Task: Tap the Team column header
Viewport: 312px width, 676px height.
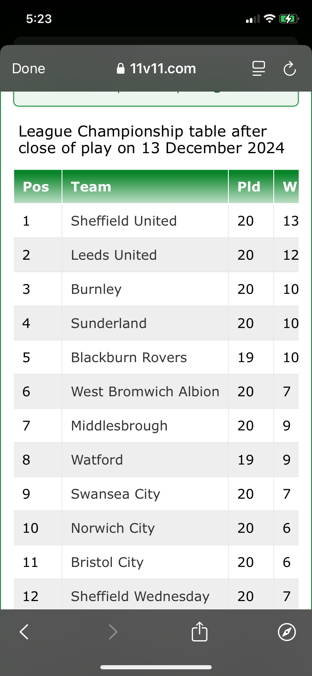Action: click(91, 187)
